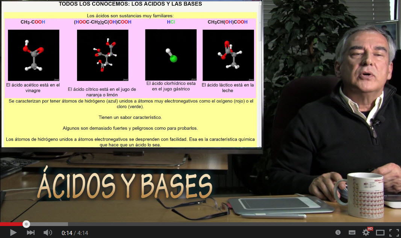The height and width of the screenshot is (238, 401).
Task: Click the 0:14 / 4:14 time display
Action: click(75, 233)
